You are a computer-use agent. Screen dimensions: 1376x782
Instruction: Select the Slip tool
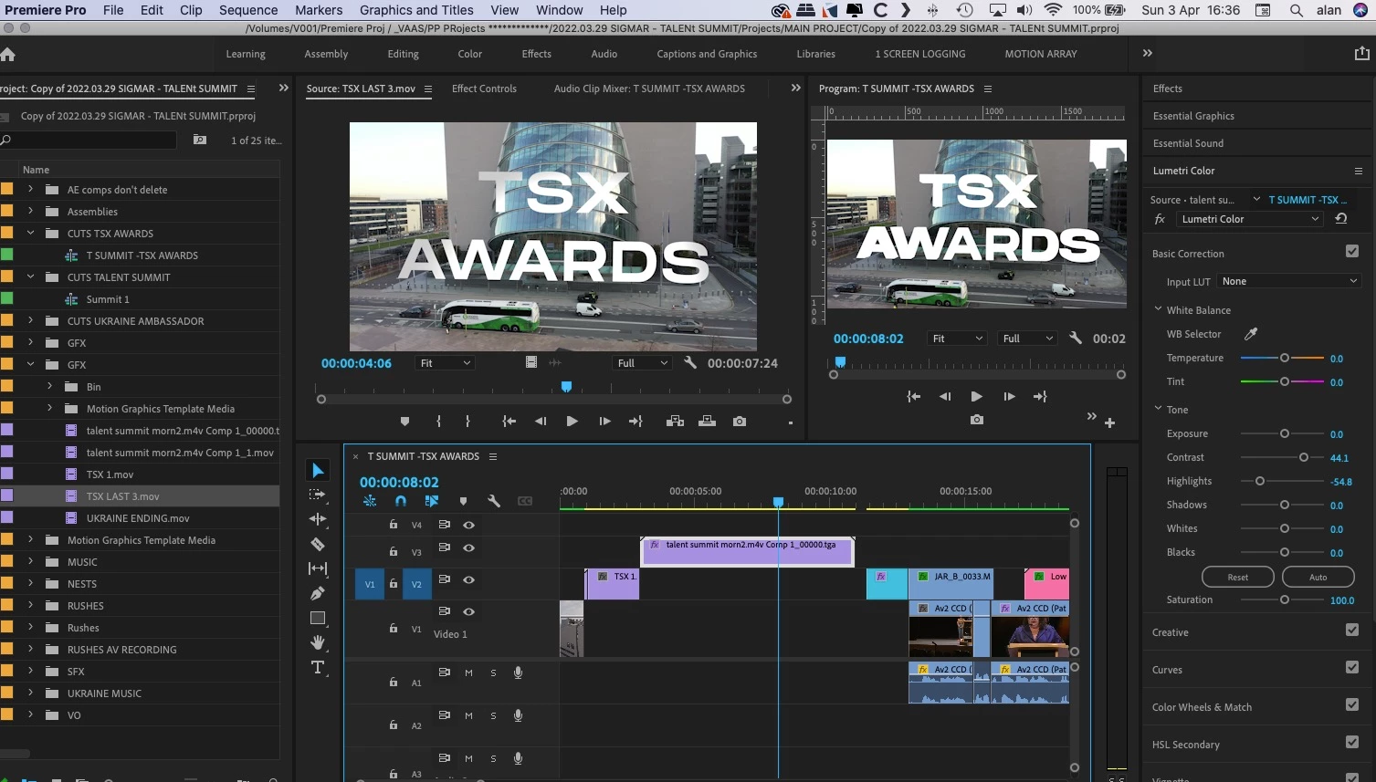click(318, 568)
